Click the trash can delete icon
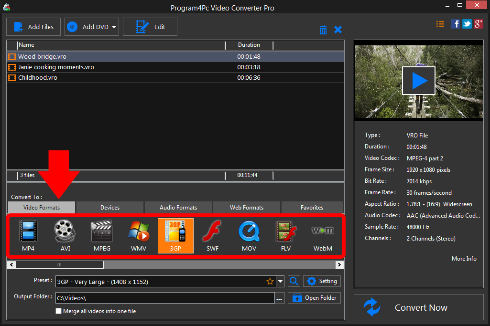The width and height of the screenshot is (490, 326). [323, 30]
